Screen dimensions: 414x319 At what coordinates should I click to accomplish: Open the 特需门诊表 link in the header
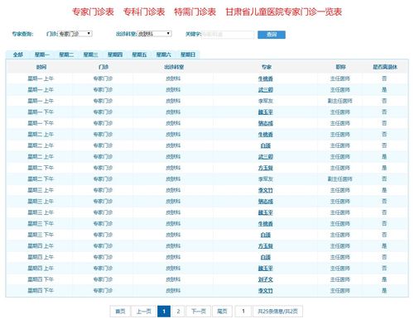pyautogui.click(x=195, y=12)
